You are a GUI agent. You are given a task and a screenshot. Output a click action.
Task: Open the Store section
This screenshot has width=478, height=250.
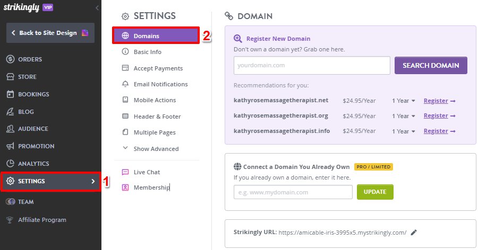tap(27, 77)
